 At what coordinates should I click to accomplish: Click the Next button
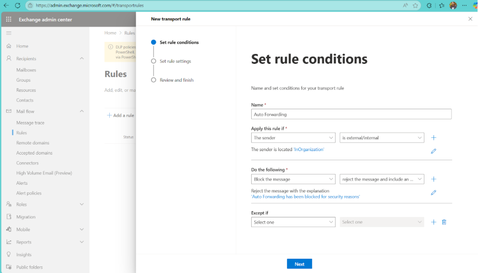(299, 264)
